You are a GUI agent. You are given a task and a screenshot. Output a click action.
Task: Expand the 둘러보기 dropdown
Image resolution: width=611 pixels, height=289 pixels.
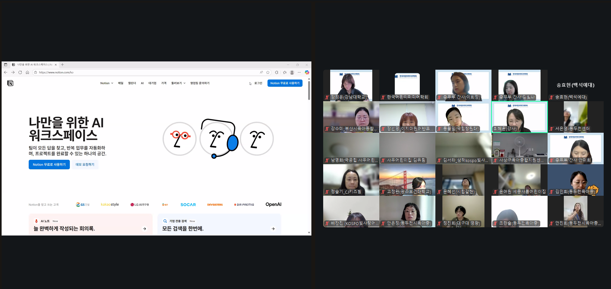[x=178, y=83]
